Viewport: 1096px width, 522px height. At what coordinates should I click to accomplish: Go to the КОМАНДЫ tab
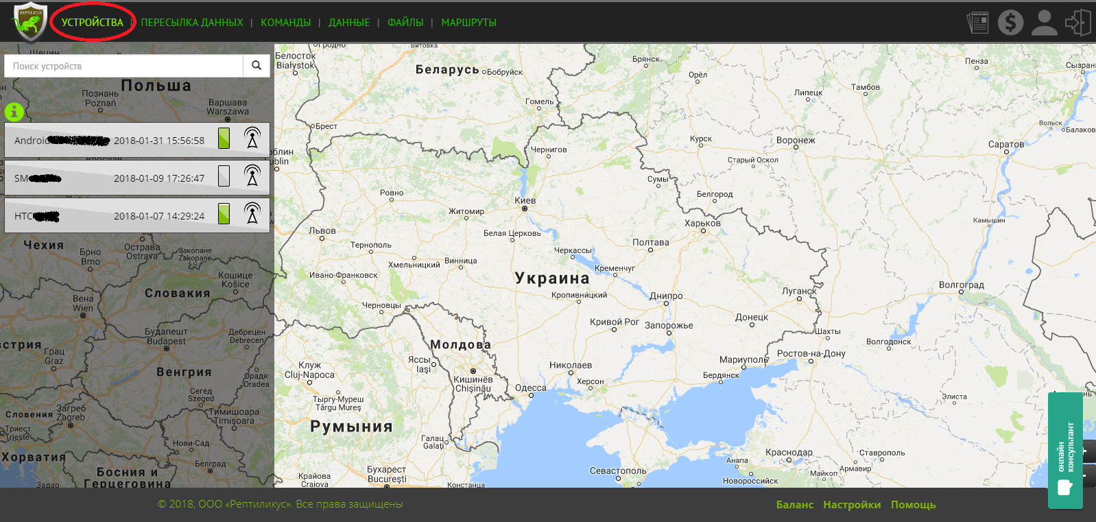[x=285, y=23]
